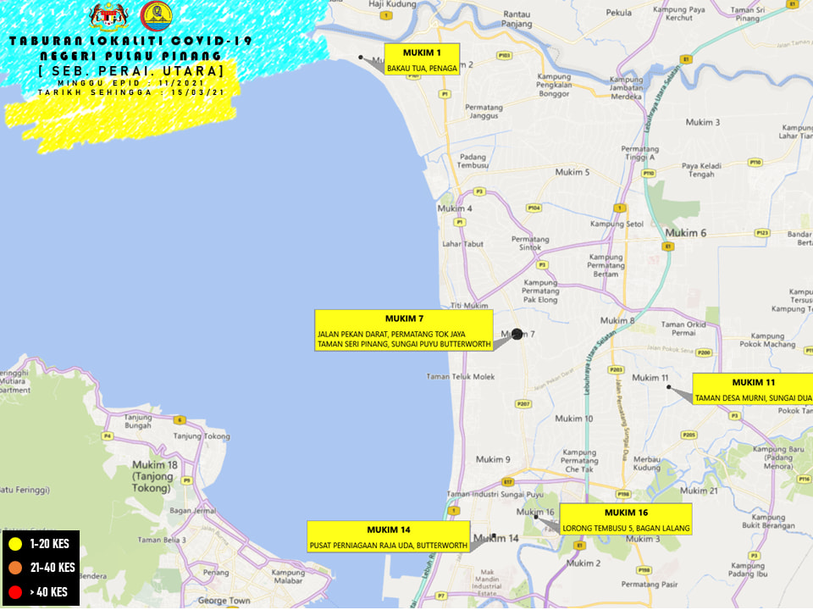Viewport: 813px width, 610px height.
Task: Click the 'Merbau Kudung' place label
Action: coord(646,463)
